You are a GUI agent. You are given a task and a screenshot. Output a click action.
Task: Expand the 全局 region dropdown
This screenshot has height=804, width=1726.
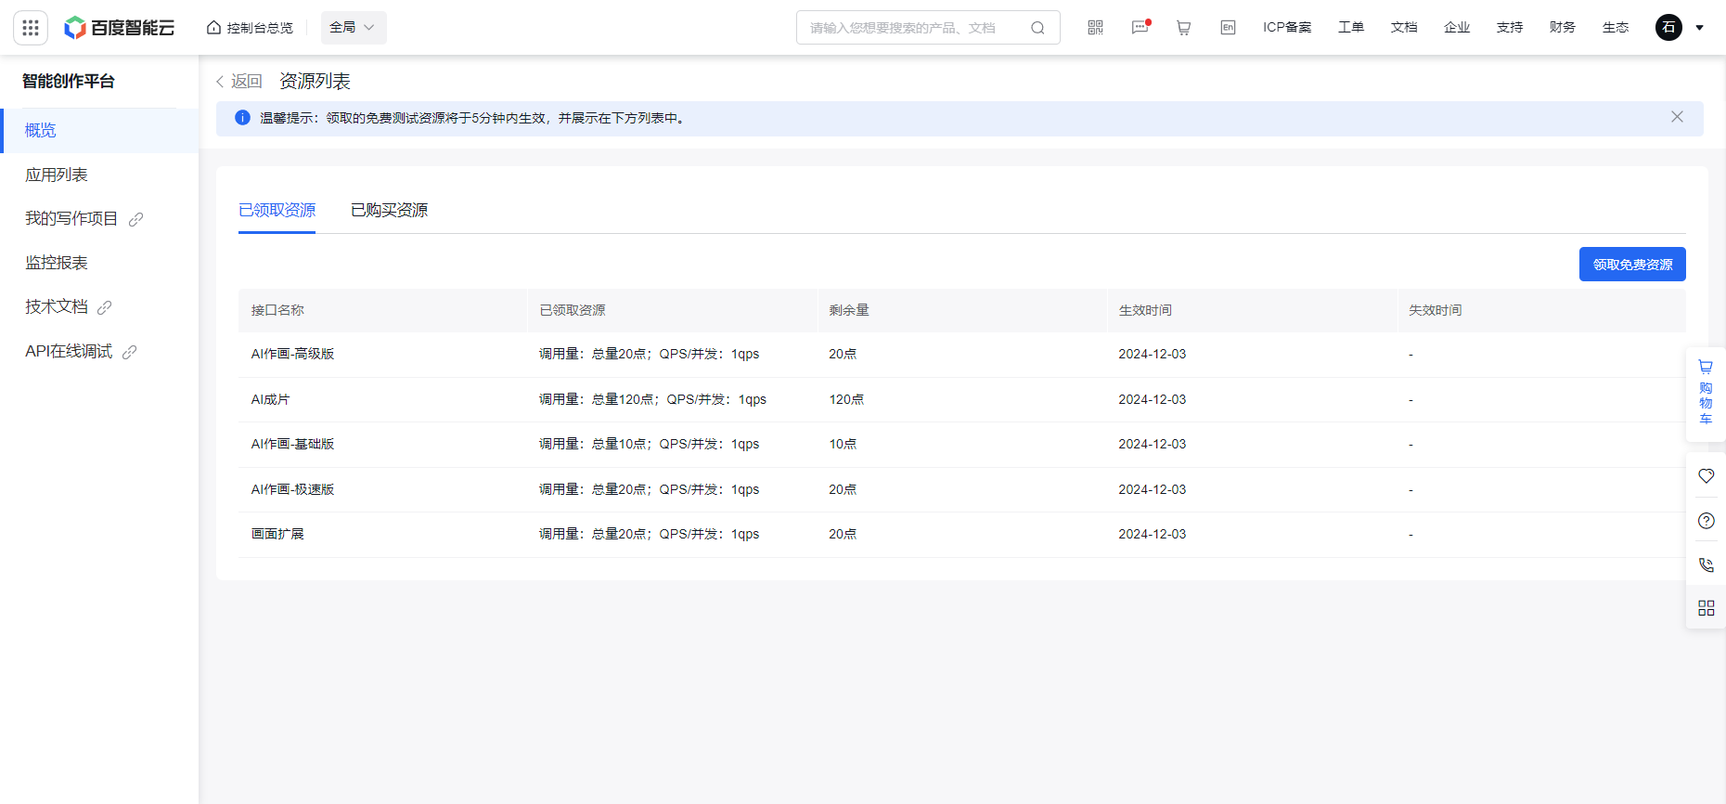coord(354,28)
